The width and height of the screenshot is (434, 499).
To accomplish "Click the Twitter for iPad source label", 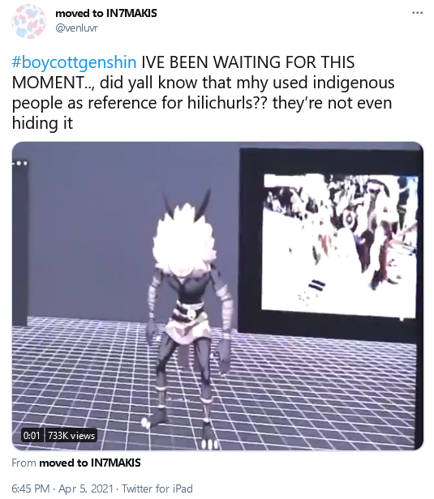I will 157,488.
